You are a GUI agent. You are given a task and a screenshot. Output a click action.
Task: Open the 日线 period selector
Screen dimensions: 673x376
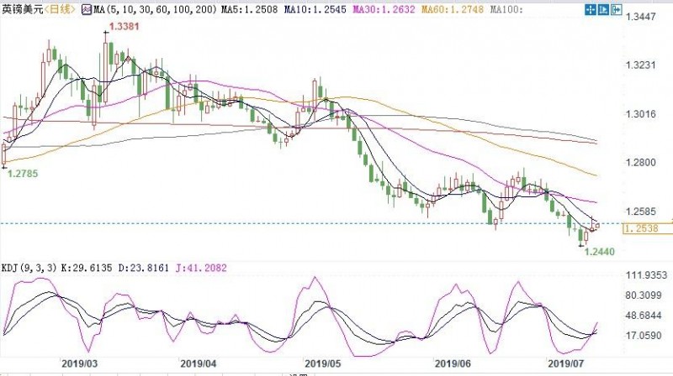(60, 9)
